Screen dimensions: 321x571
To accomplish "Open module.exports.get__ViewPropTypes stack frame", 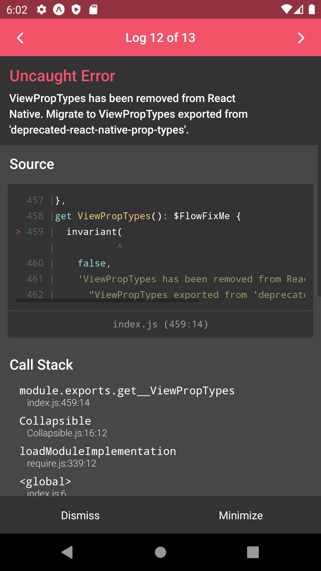I will (127, 396).
